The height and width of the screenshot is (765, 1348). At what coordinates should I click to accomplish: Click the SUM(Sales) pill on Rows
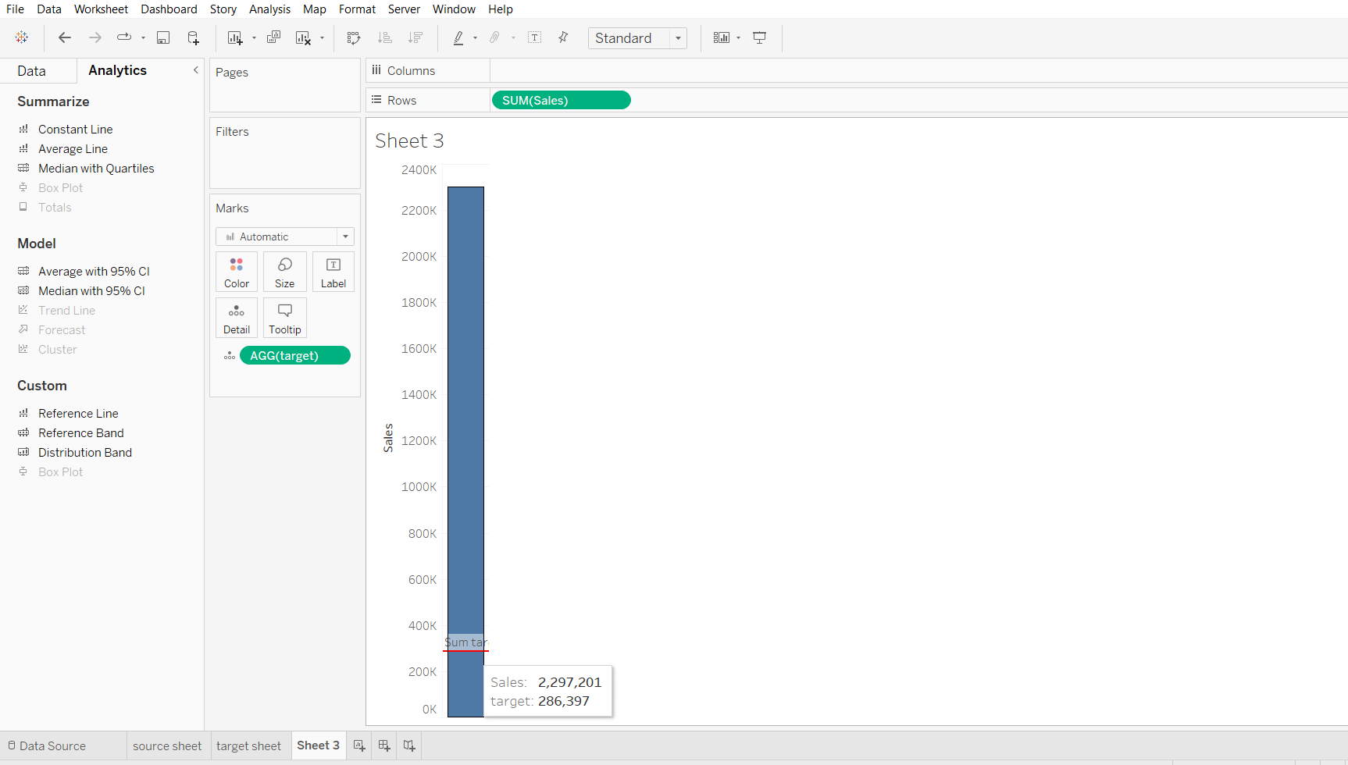[561, 100]
